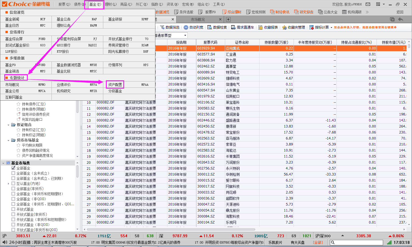Check the 开放式基金 checkbox
The width and height of the screenshot is (412, 247).
[x=13, y=209]
